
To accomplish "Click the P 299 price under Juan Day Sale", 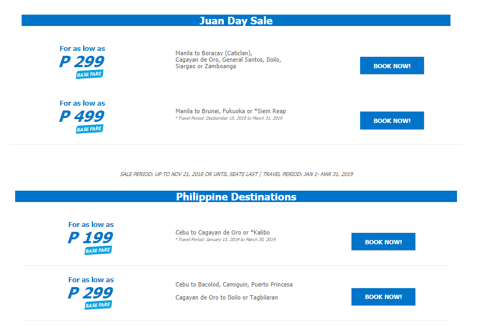I will [x=82, y=62].
